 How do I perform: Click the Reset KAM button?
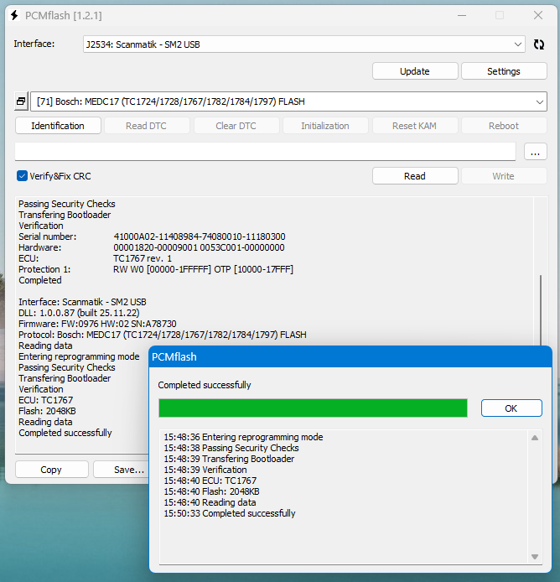[x=414, y=126]
